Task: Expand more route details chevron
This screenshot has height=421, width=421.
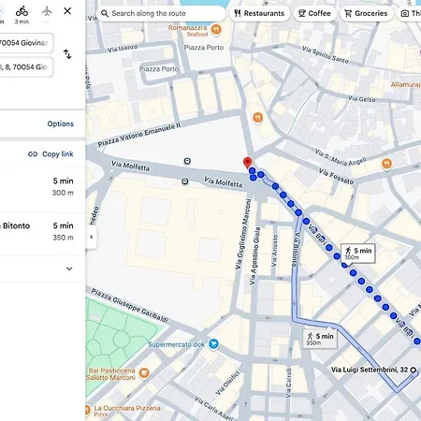Action: (69, 269)
